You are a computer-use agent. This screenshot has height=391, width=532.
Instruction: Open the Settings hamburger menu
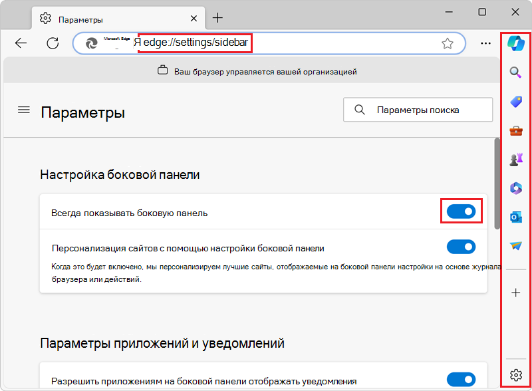[x=23, y=110]
